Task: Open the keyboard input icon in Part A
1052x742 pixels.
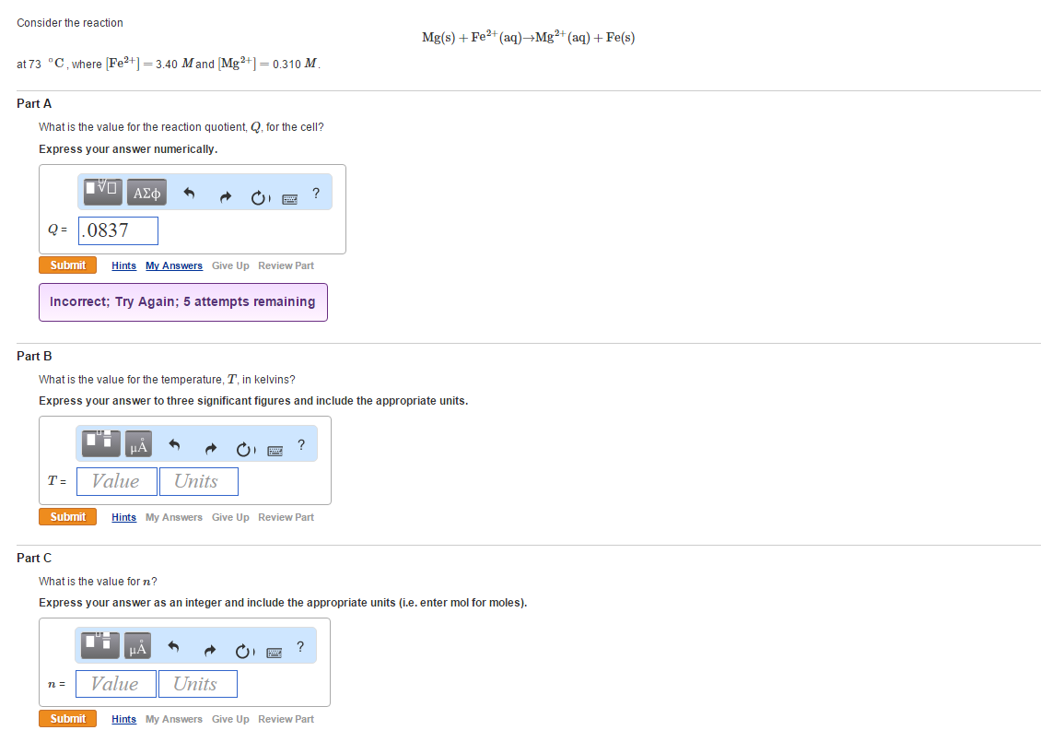Action: tap(289, 197)
